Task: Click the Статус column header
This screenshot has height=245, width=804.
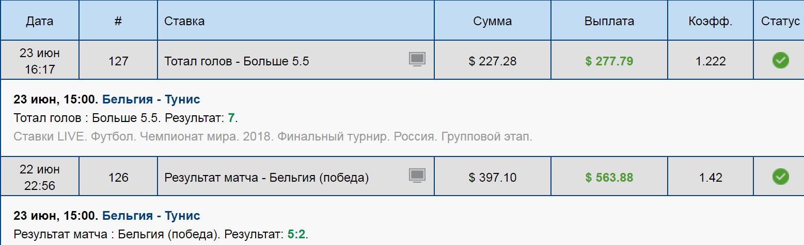Action: tap(780, 21)
